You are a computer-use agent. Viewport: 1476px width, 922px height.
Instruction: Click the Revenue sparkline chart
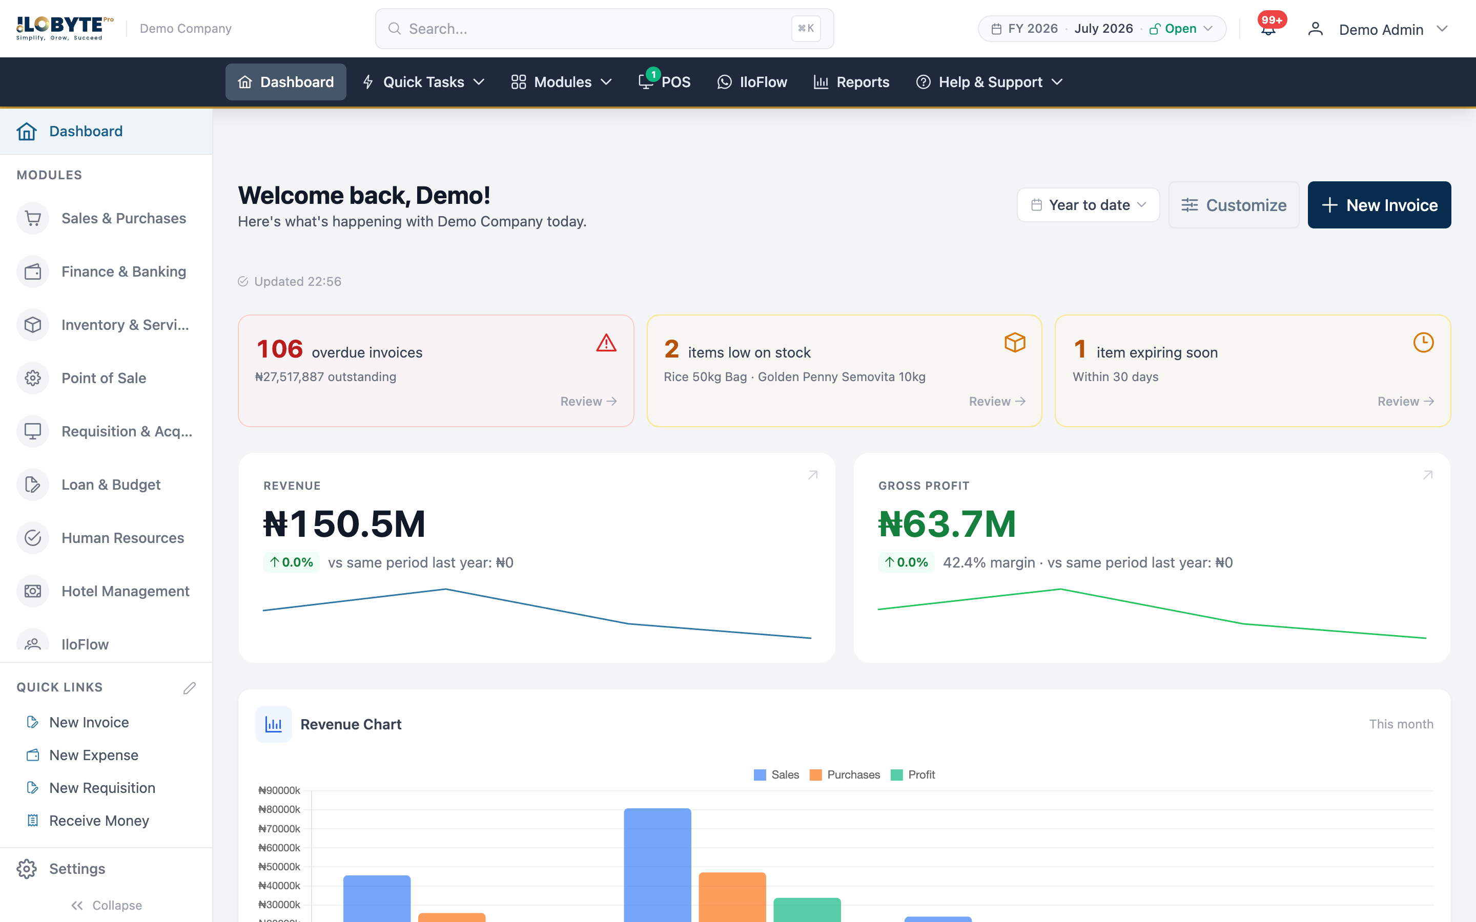point(537,614)
